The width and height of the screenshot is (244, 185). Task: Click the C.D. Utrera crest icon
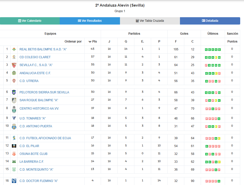tap(14, 81)
